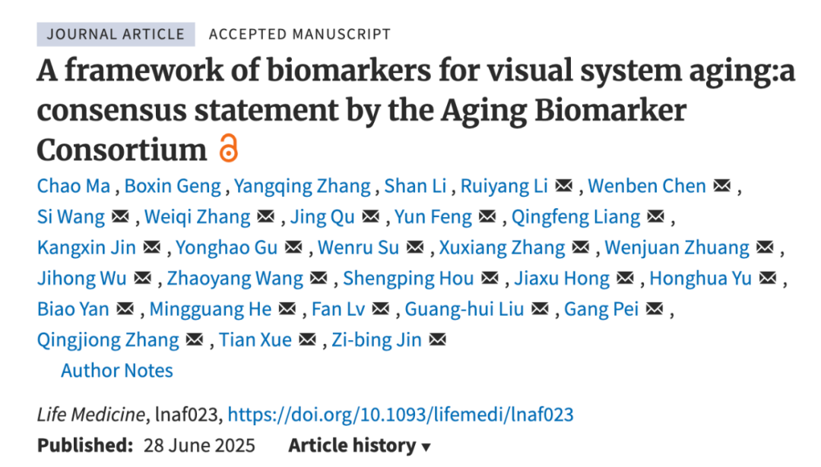
Task: Open the Author Notes section
Action: pos(117,371)
